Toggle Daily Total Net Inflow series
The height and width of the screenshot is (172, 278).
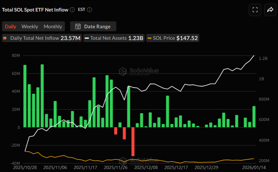click(x=42, y=38)
